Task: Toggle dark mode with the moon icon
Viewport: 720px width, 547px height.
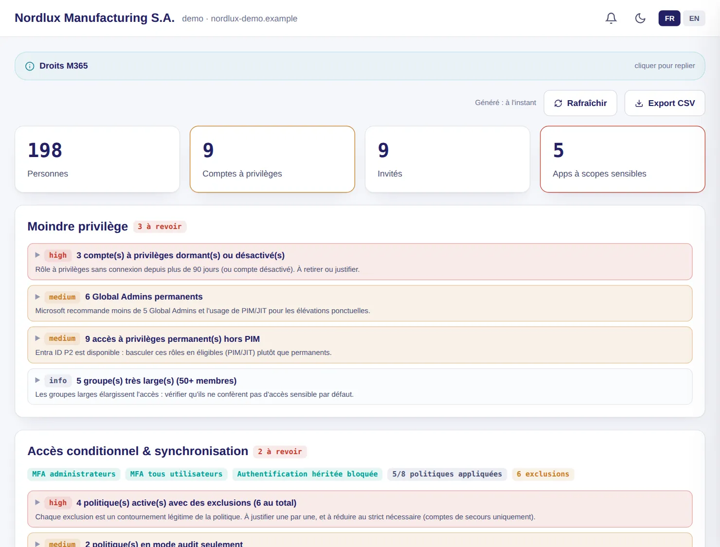Action: [x=640, y=18]
